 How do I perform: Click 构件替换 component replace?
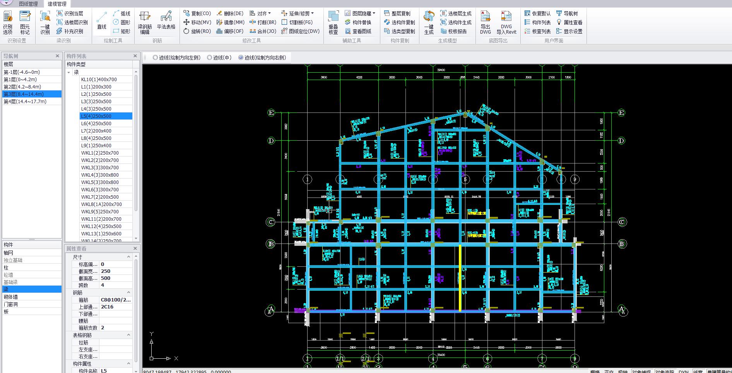[358, 22]
